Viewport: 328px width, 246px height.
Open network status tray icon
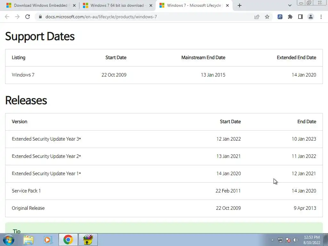[280, 240]
